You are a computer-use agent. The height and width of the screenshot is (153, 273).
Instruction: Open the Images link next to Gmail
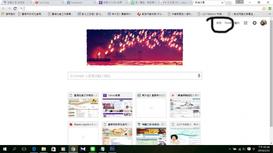tap(237, 23)
